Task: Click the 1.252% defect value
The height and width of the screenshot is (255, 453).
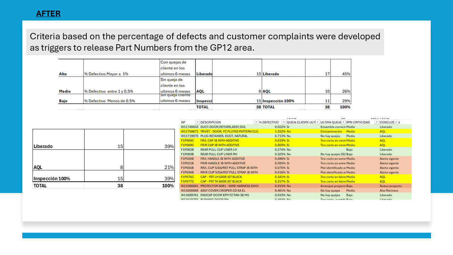Action: [280, 131]
